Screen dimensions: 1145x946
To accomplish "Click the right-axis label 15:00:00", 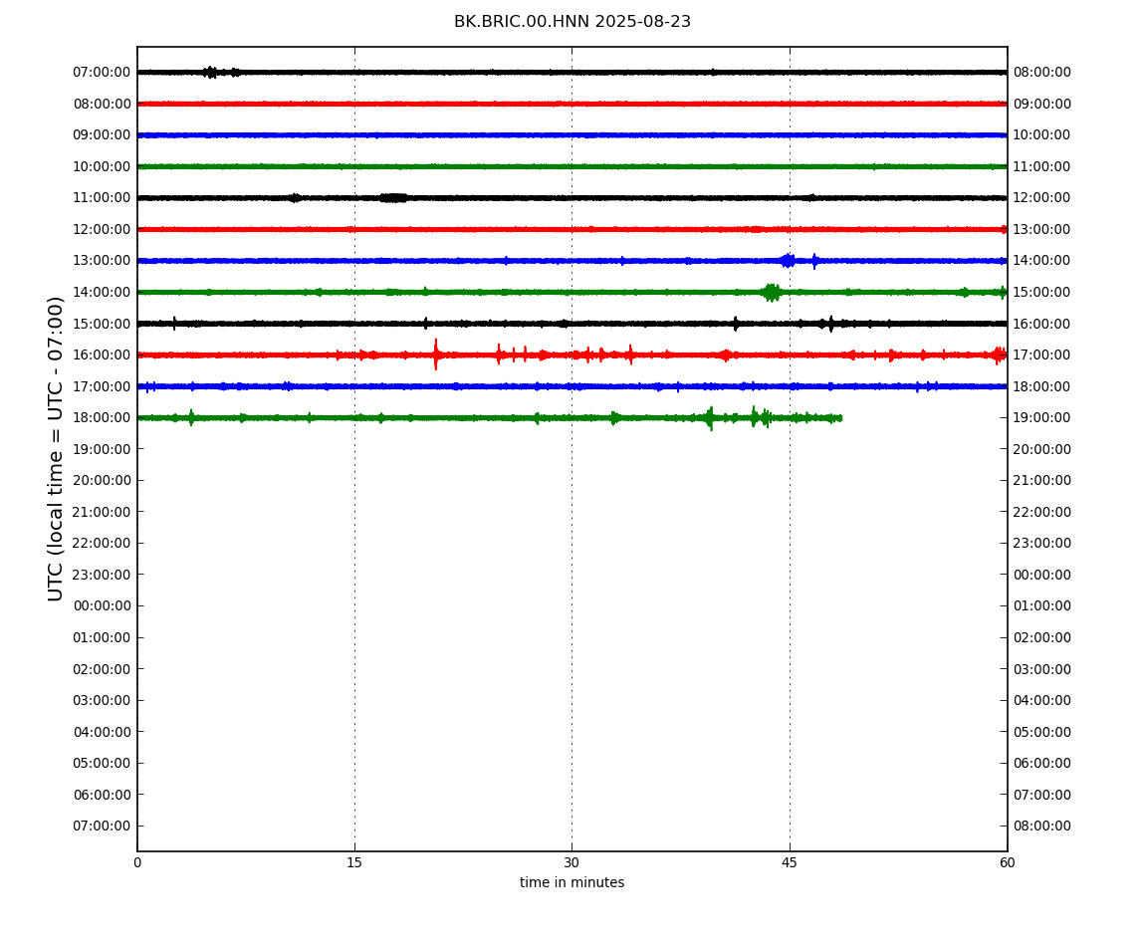I will coord(1042,292).
